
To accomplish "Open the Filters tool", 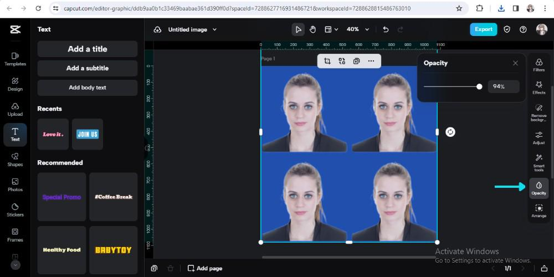I will point(539,65).
